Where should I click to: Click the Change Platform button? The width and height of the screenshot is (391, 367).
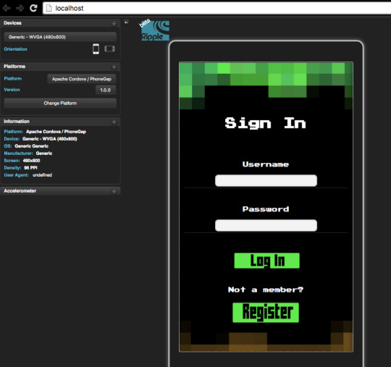pyautogui.click(x=60, y=104)
